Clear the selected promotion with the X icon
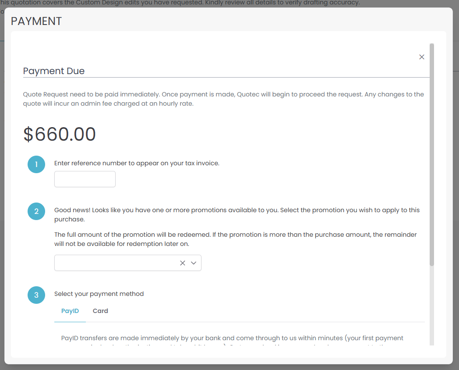This screenshot has height=370, width=459. click(x=183, y=263)
